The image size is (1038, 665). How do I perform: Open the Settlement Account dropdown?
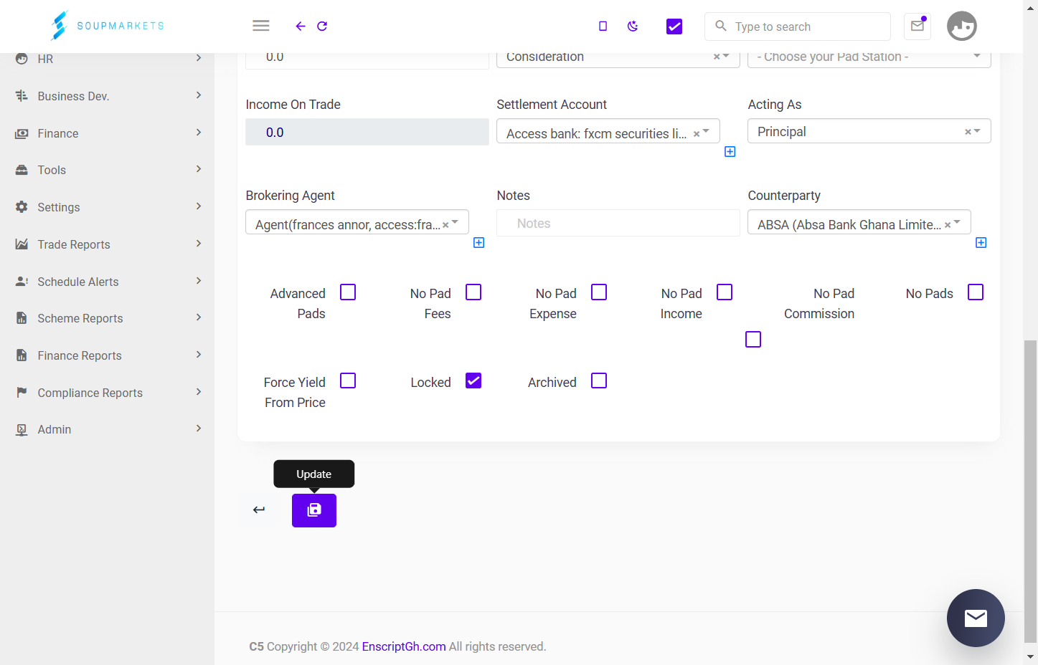608,131
